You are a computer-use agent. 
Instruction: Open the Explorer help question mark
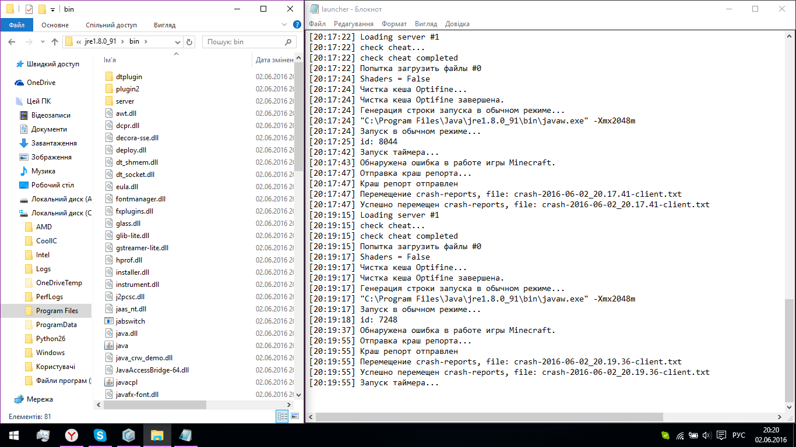click(x=297, y=25)
